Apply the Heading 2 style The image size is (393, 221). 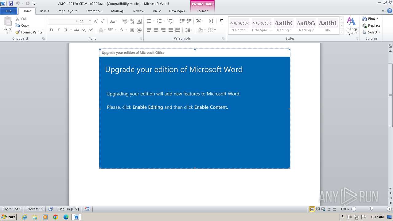pos(306,26)
